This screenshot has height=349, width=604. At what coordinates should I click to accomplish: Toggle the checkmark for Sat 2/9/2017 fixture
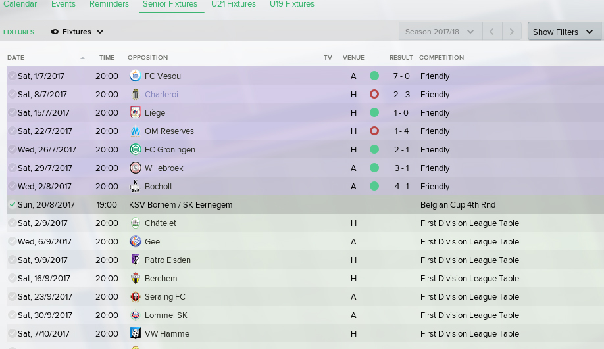pos(13,223)
